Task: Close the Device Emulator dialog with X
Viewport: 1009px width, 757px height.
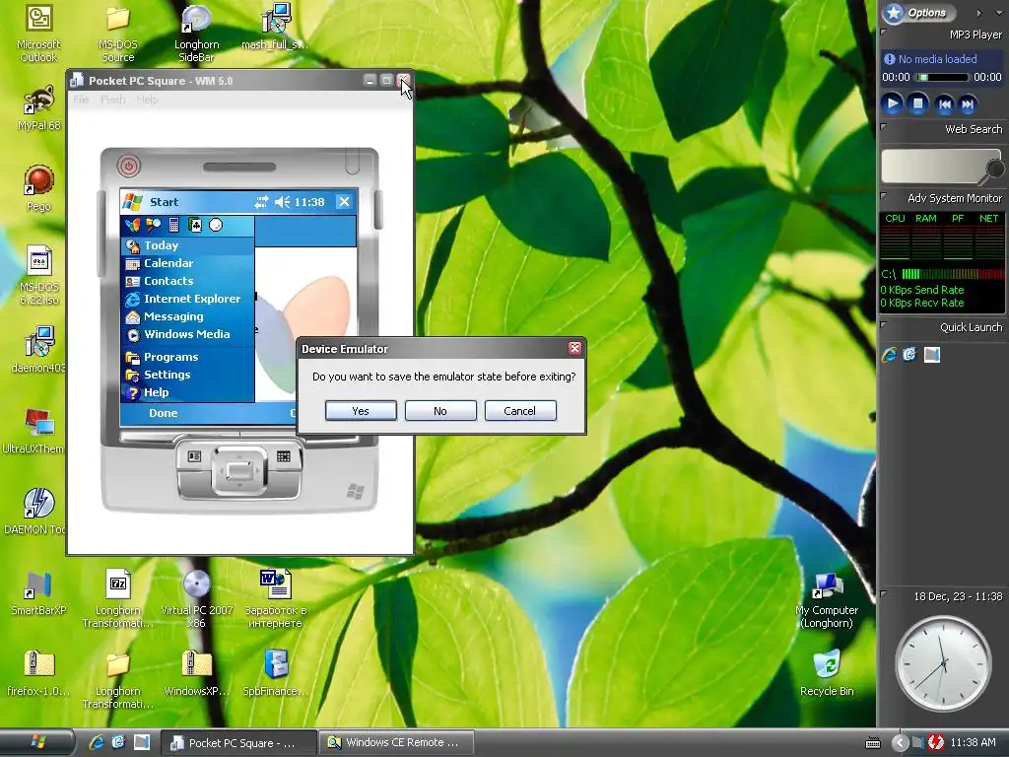Action: tap(574, 348)
